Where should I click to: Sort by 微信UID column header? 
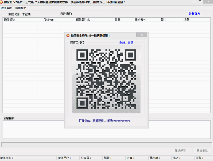click(49, 20)
